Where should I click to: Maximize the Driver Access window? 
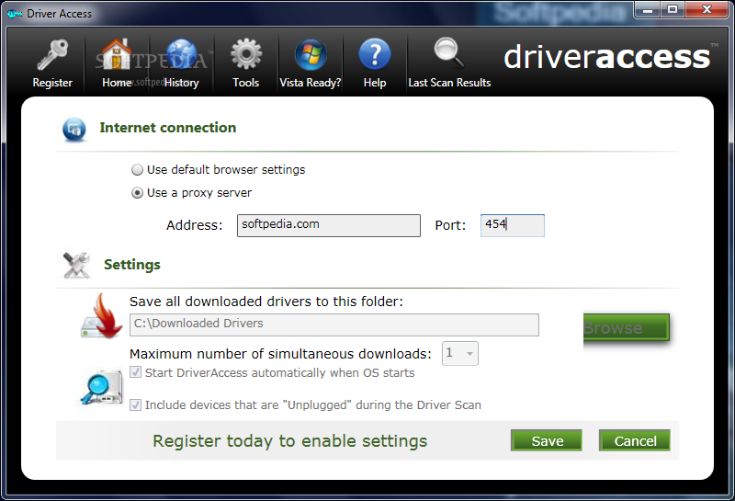(x=673, y=10)
